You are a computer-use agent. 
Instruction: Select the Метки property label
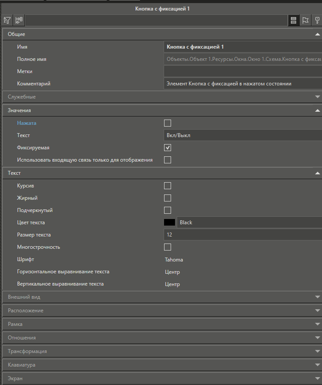point(24,71)
